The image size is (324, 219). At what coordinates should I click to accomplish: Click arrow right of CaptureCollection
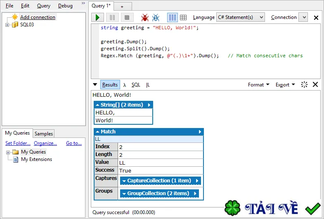197,181
